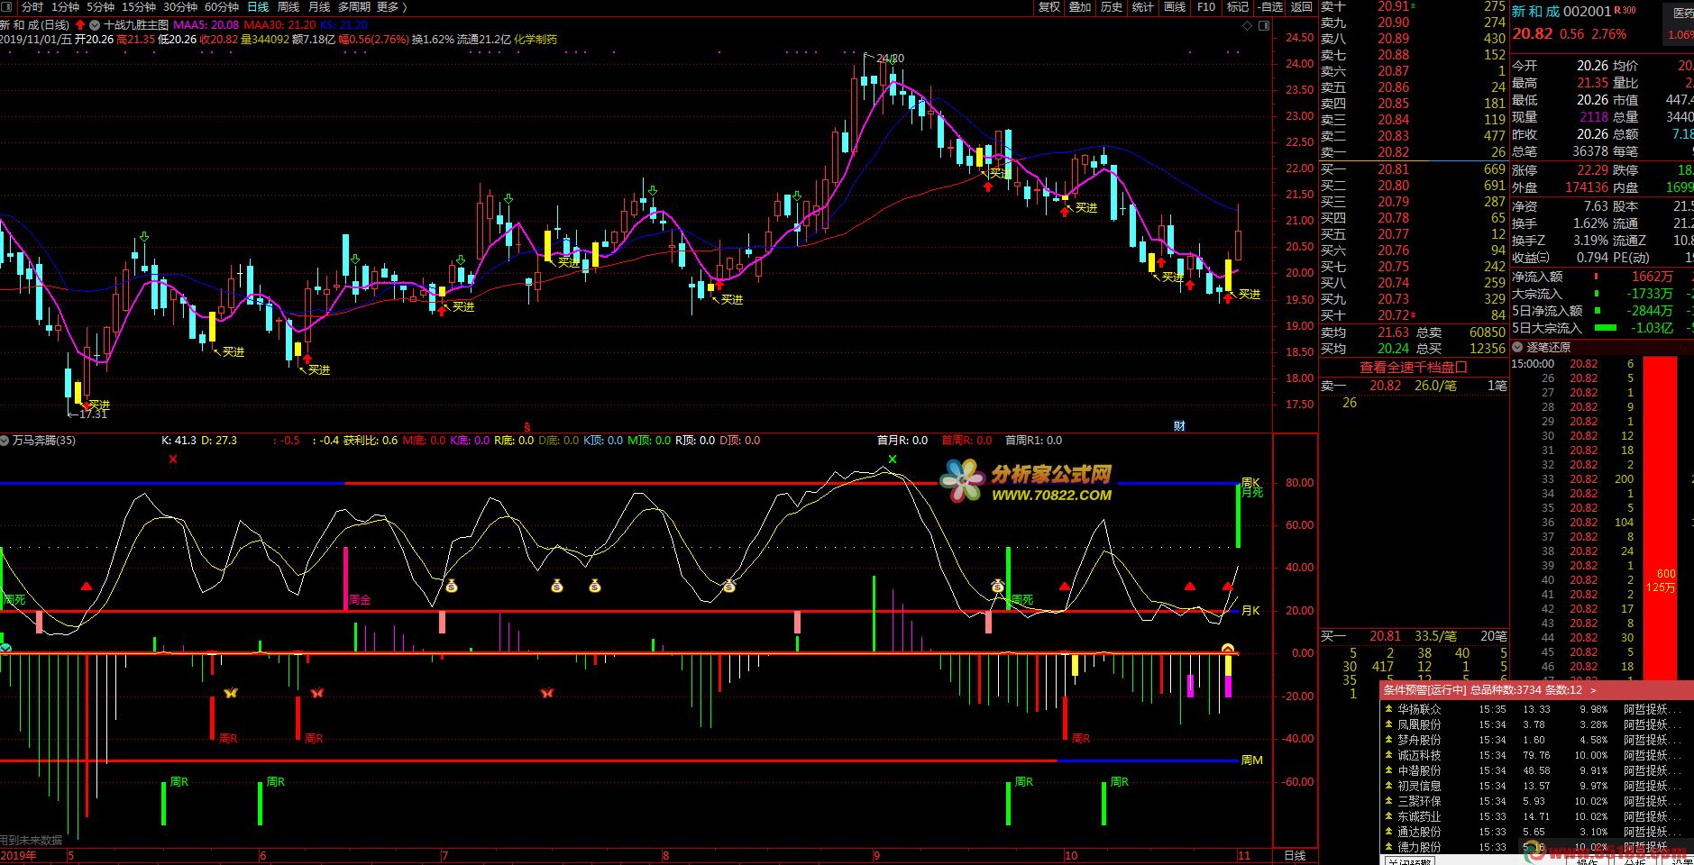
Task: Click the yellow smiley marker at zero line right
Action: [1227, 649]
